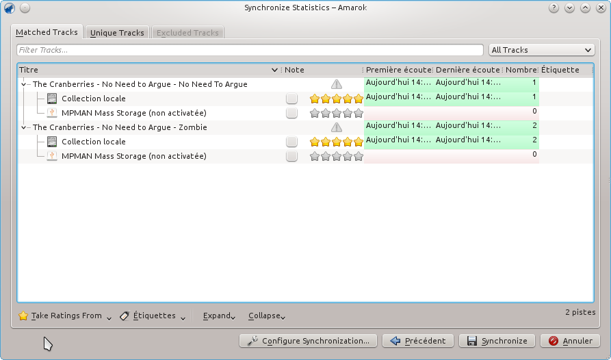Click grey star rating of MPMAN under No Need To Argue
Viewport: 611px width, 360px height.
tap(336, 114)
